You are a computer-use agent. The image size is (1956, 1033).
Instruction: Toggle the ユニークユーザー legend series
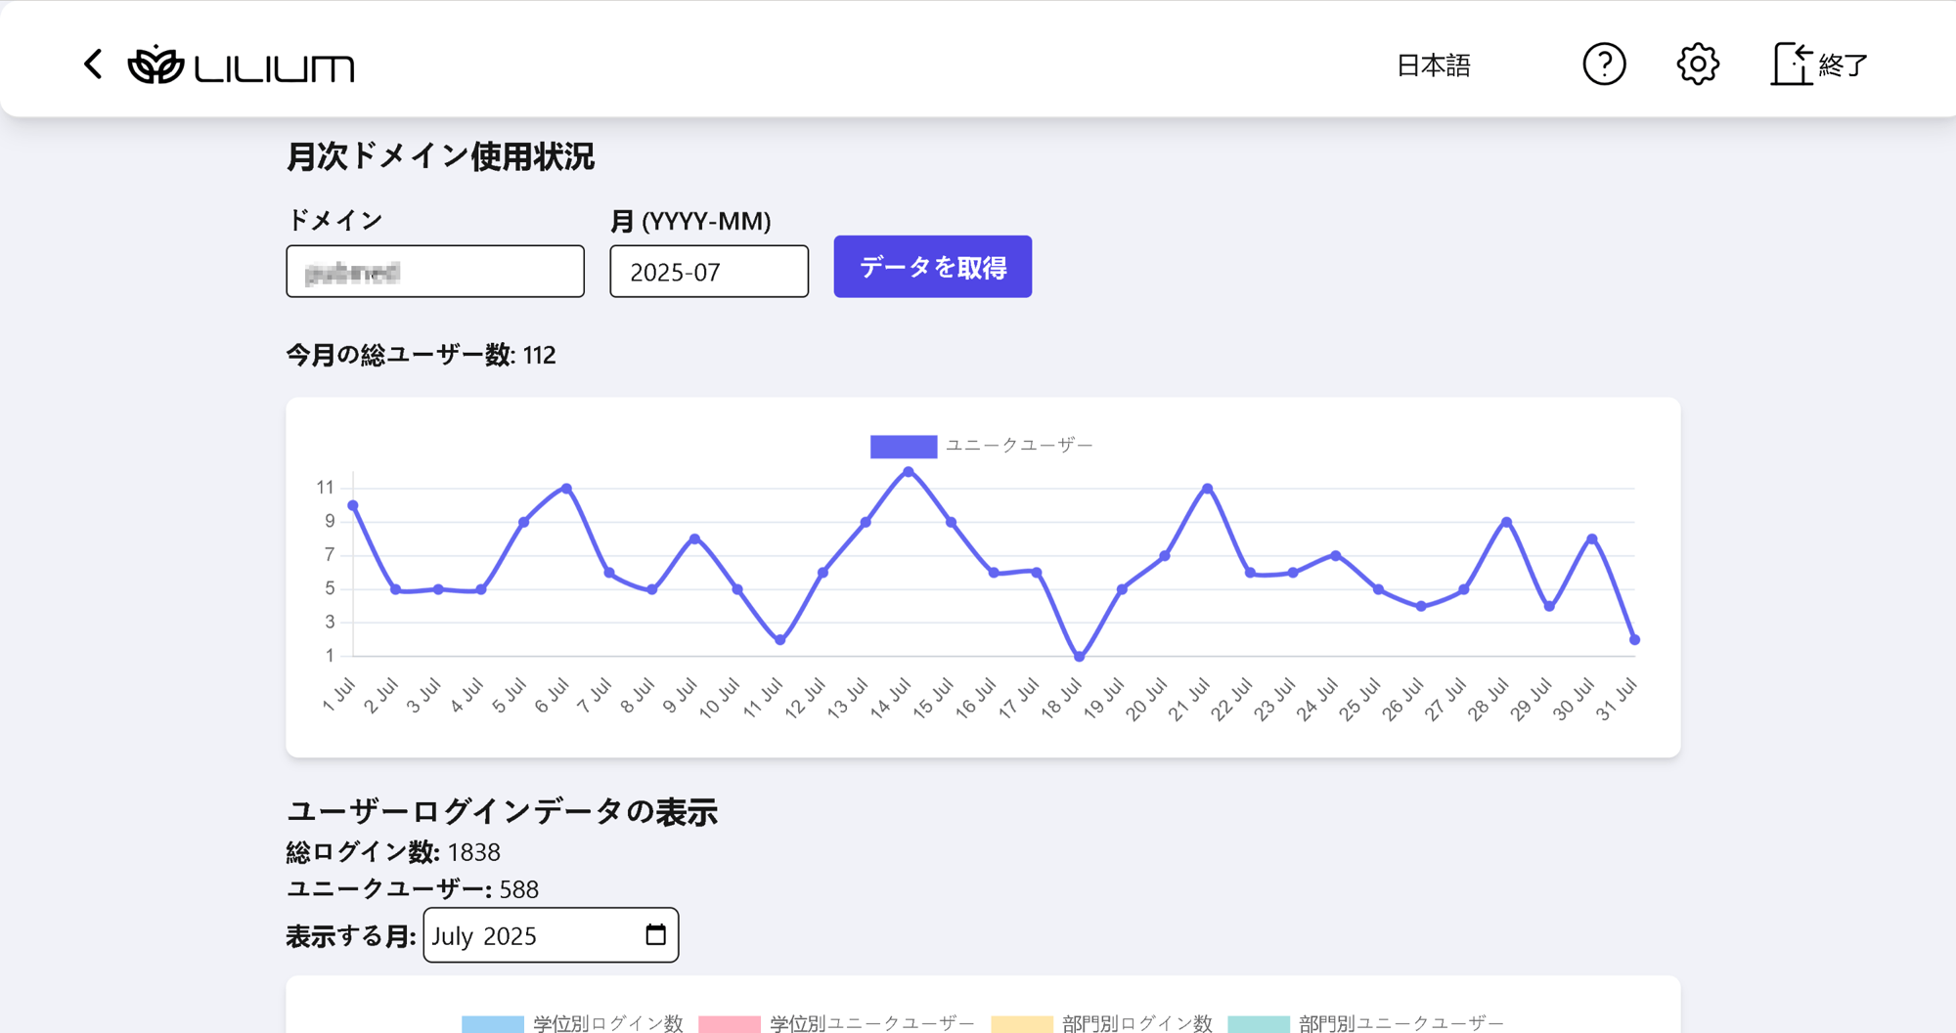981,446
